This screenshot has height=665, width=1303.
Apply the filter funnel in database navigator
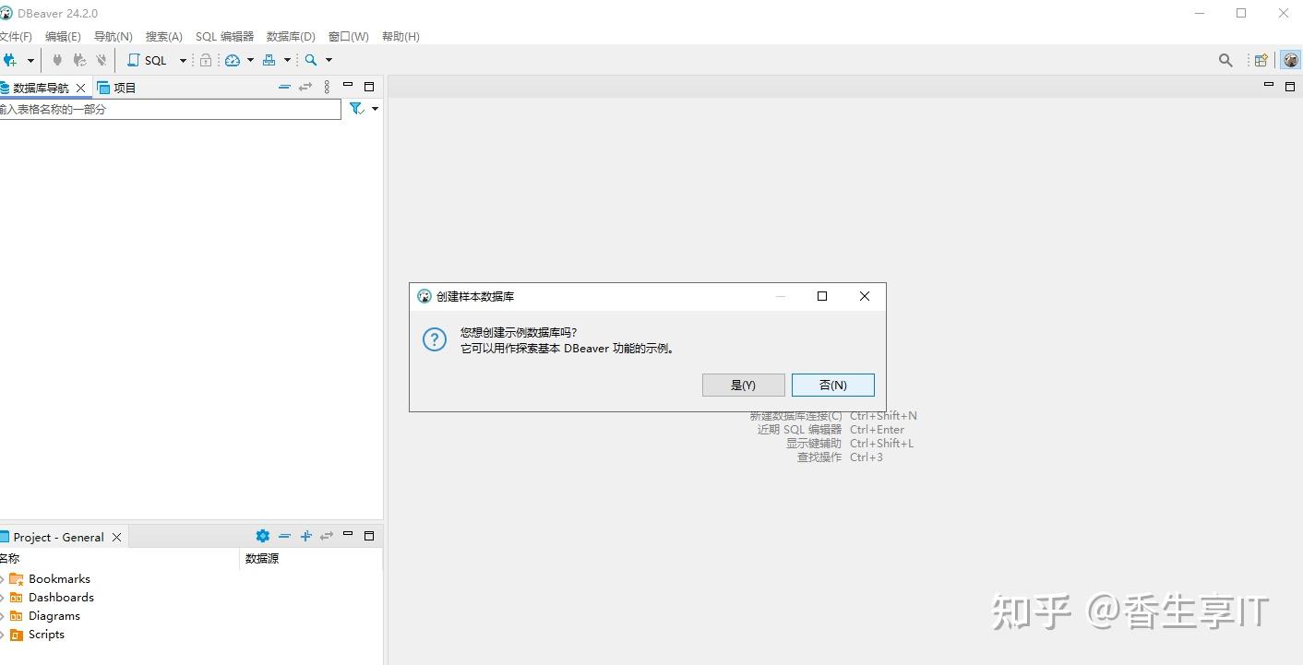pos(356,108)
